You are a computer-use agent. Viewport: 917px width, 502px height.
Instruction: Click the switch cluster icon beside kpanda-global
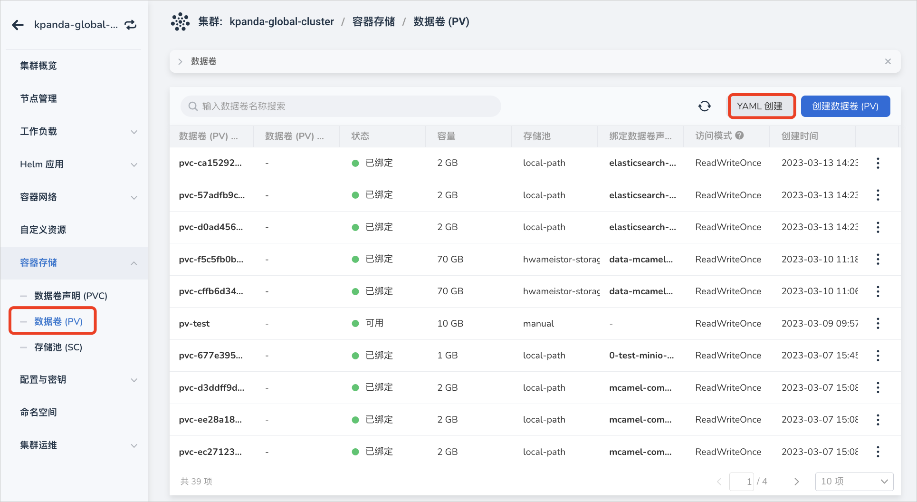coord(131,25)
